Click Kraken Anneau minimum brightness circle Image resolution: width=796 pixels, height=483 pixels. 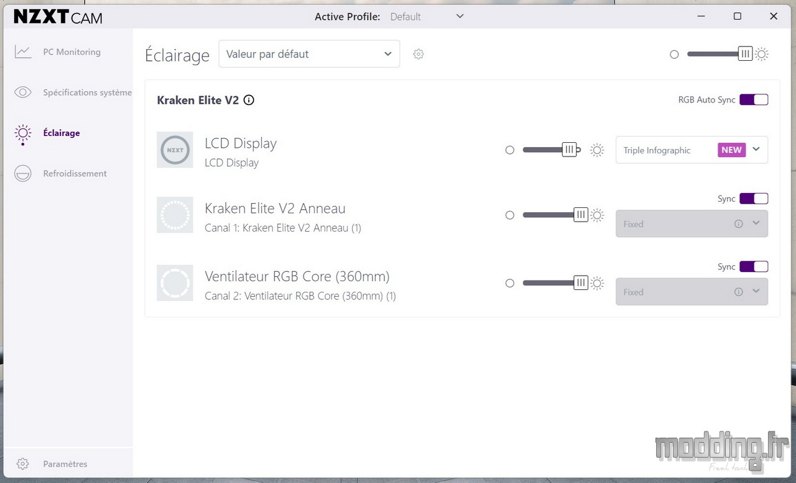click(510, 215)
